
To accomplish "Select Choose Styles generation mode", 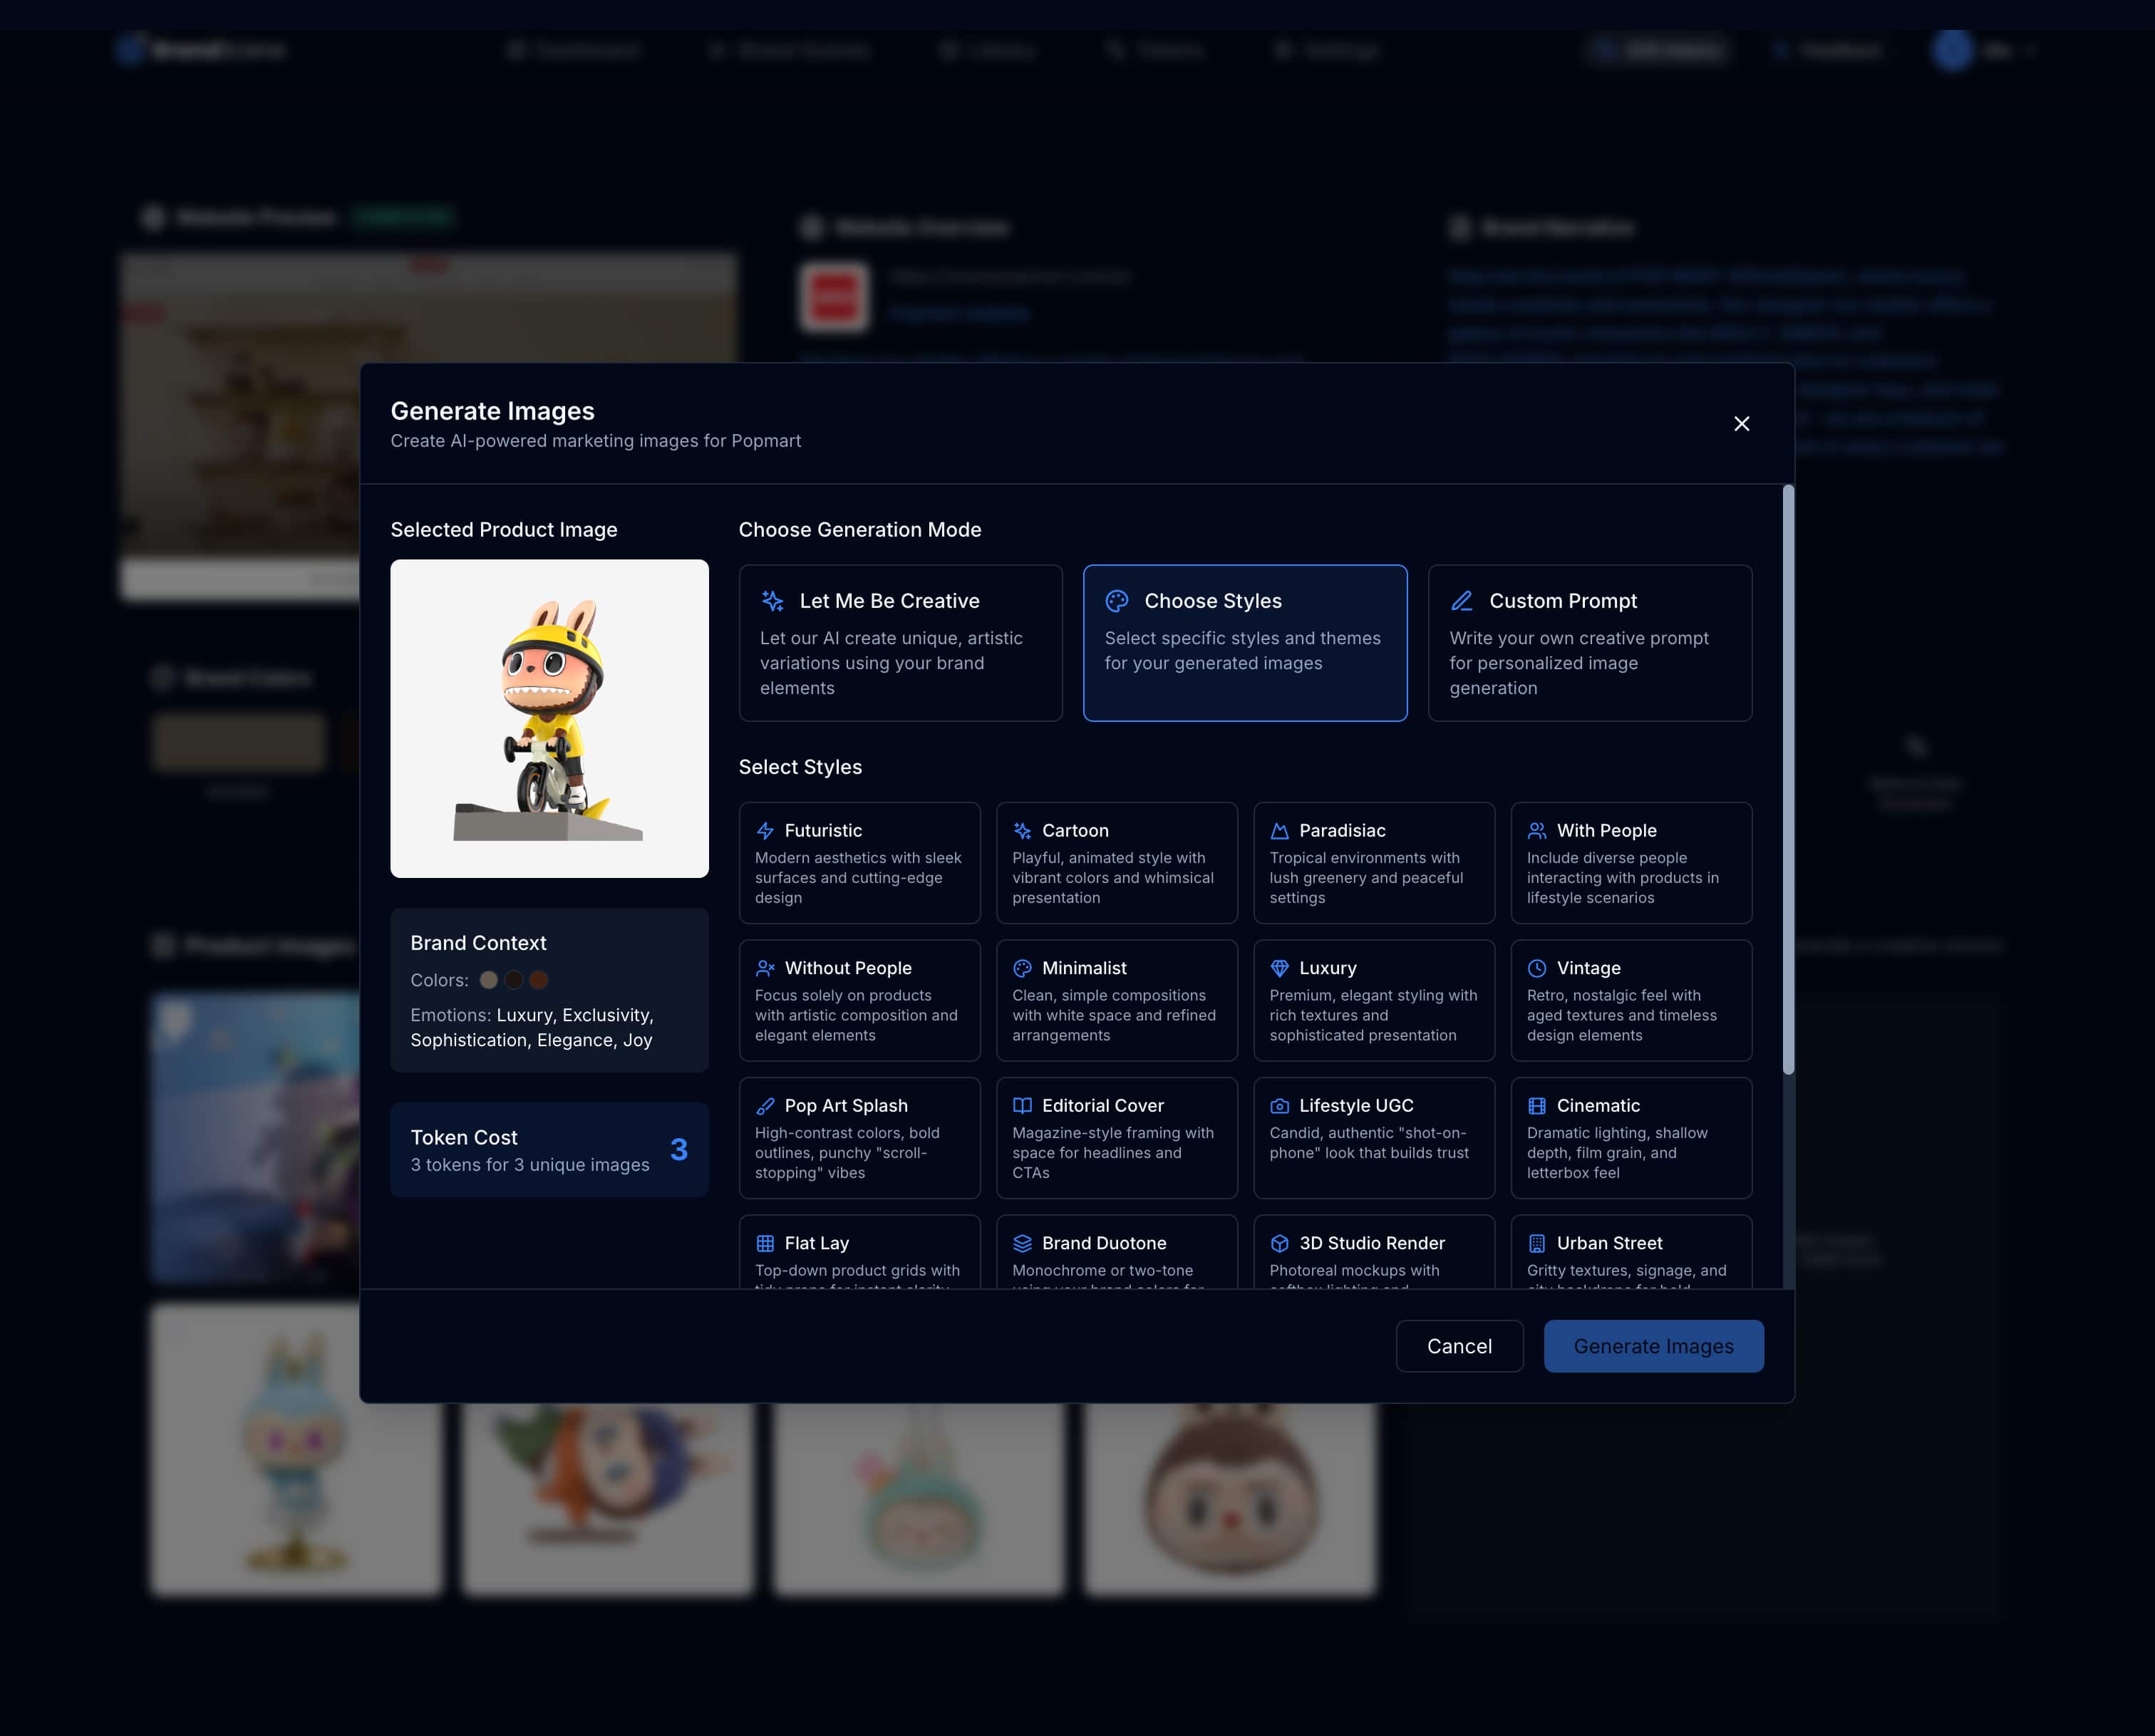I will pyautogui.click(x=1244, y=642).
